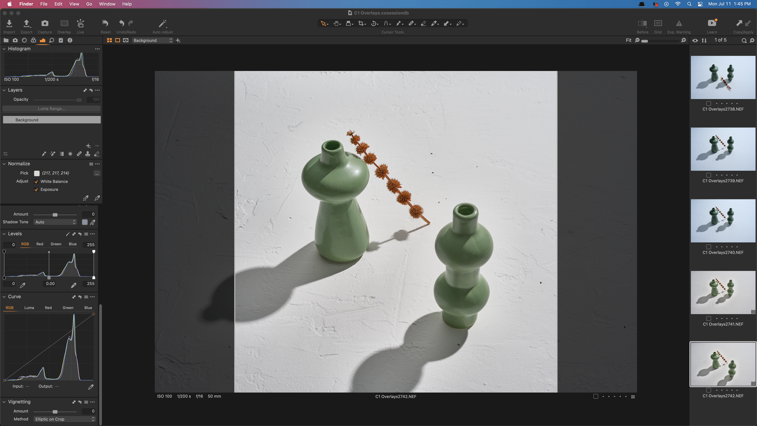Select the Crop cursor tool
The width and height of the screenshot is (757, 426).
(x=361, y=23)
